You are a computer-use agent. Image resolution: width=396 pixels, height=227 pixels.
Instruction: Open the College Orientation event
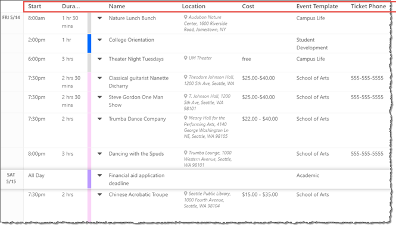(x=132, y=40)
